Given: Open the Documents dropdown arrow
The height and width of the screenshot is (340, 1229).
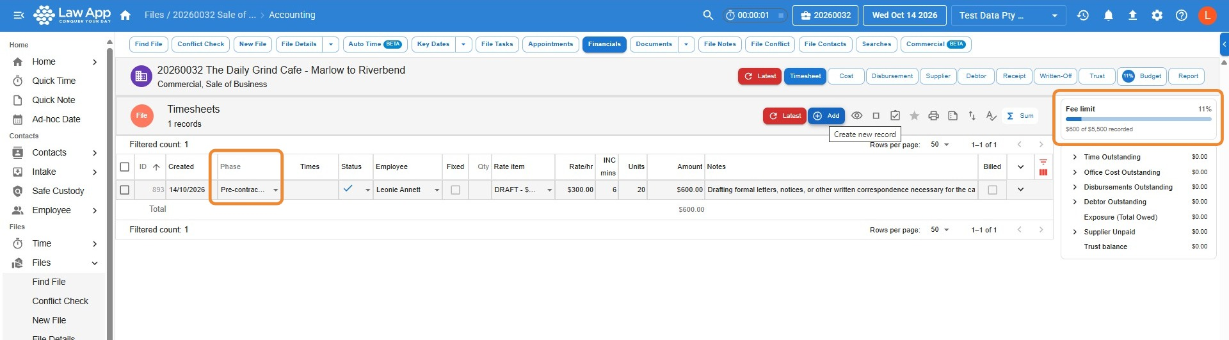Looking at the screenshot, I should (686, 44).
